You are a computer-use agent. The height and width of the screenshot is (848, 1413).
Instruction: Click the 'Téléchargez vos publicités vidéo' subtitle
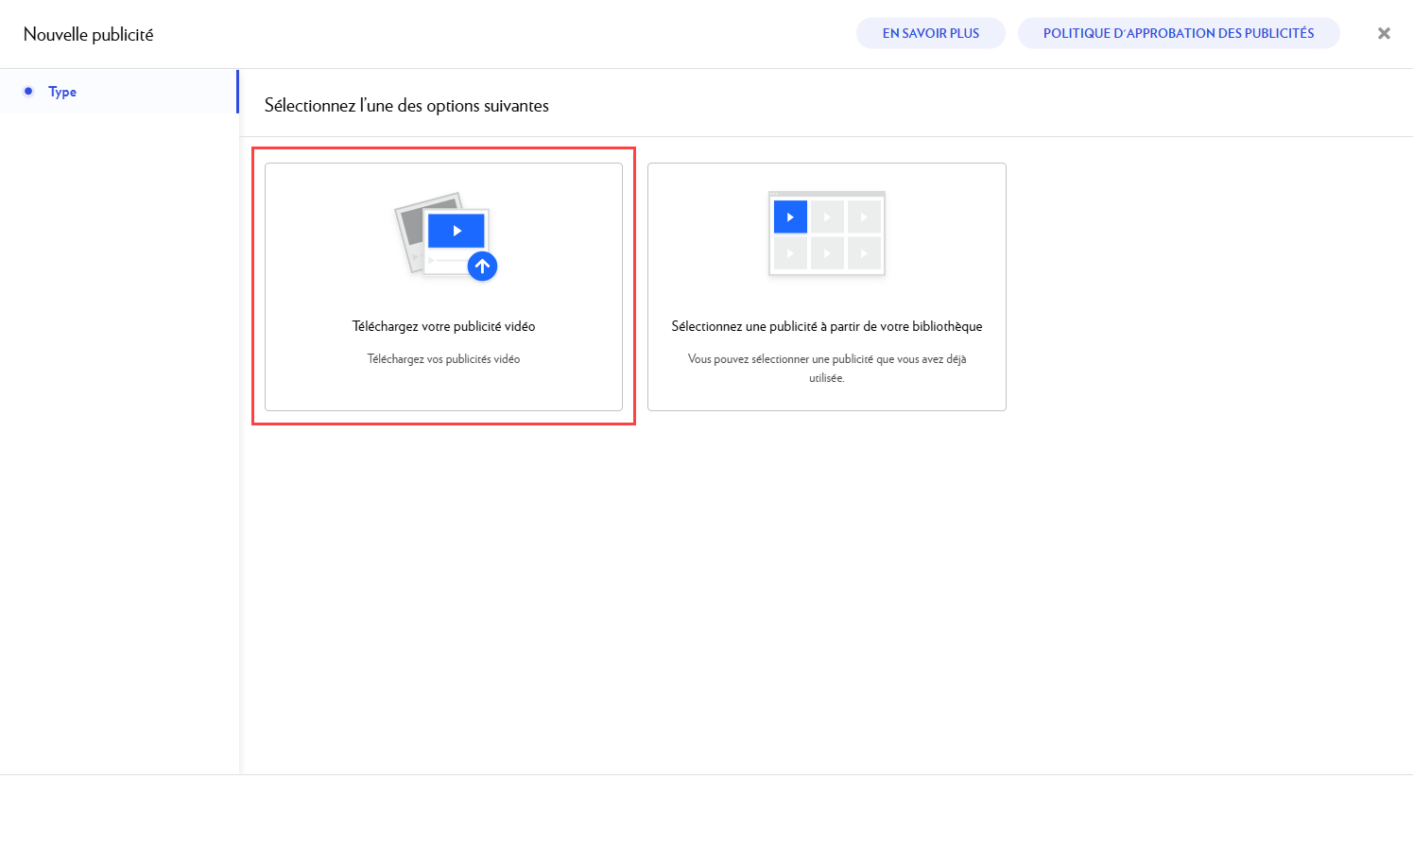tap(443, 359)
